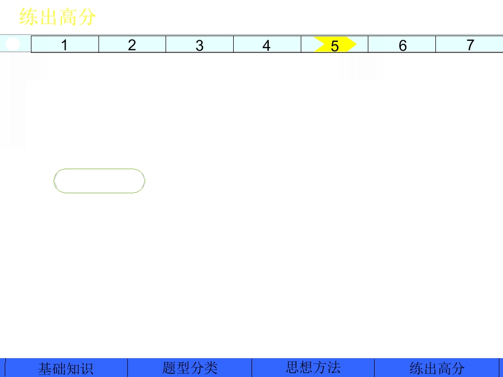Switch to question number 4
Viewport: 503px width, 377px height.
[267, 44]
